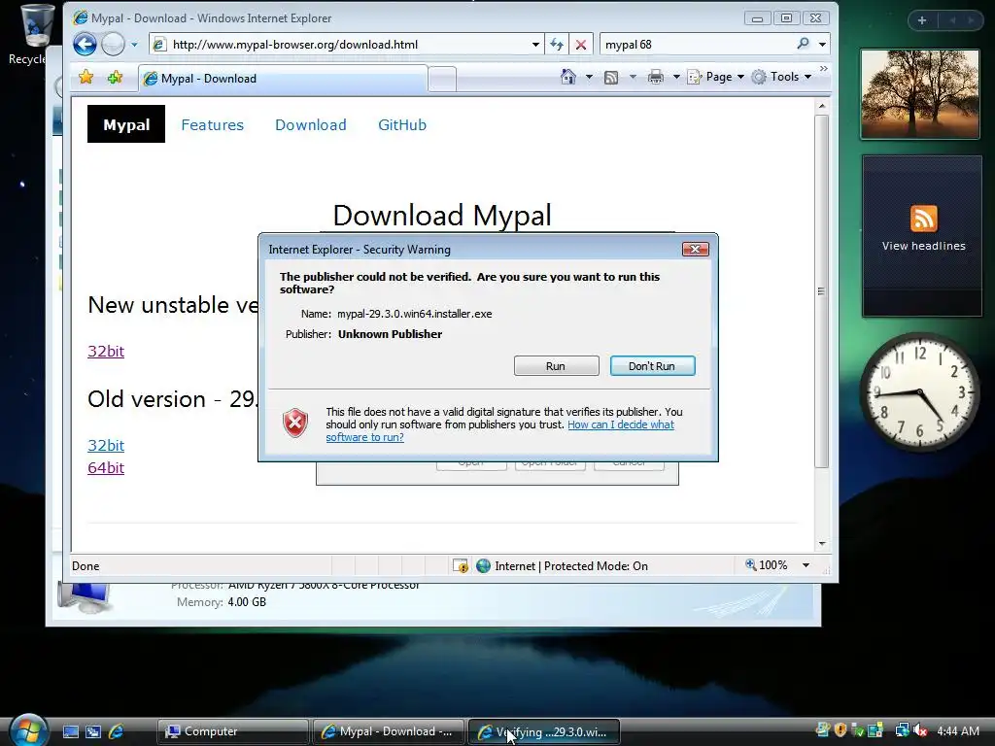Click the Refresh page icon
The height and width of the screenshot is (746, 995).
pos(557,45)
